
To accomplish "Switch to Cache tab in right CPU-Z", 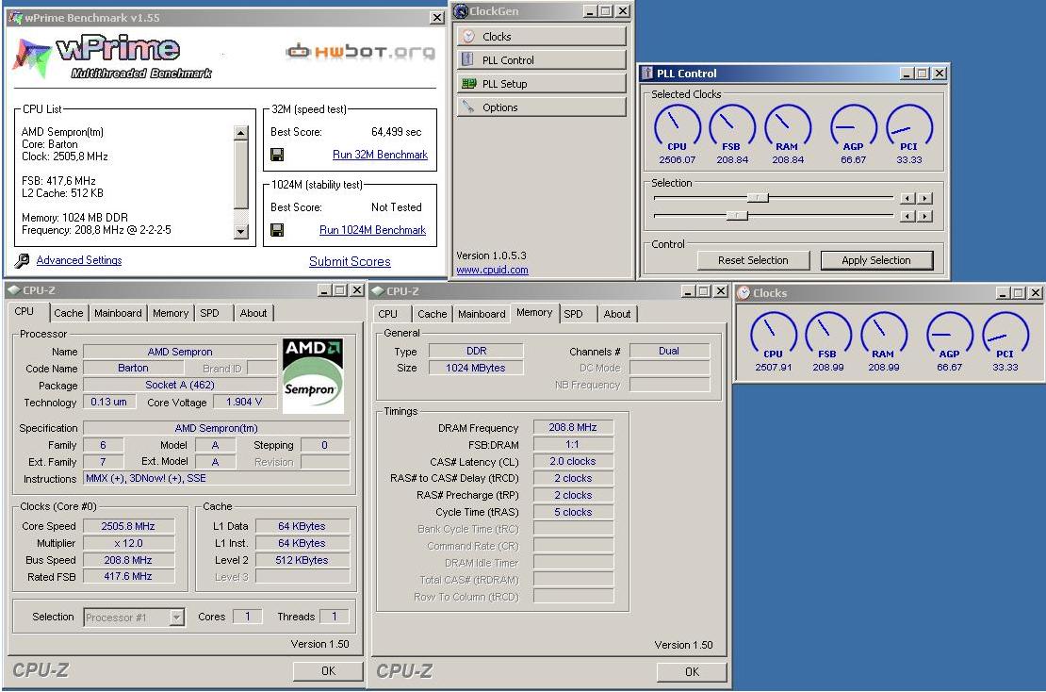I will [x=433, y=314].
